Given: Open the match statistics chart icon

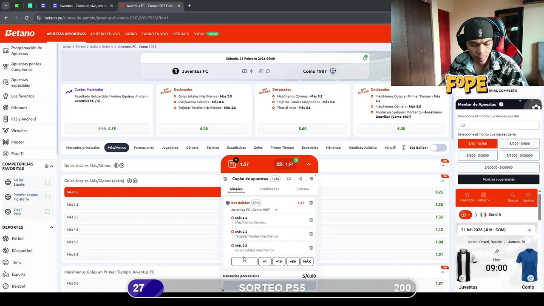Looking at the screenshot, I should coord(261,71).
